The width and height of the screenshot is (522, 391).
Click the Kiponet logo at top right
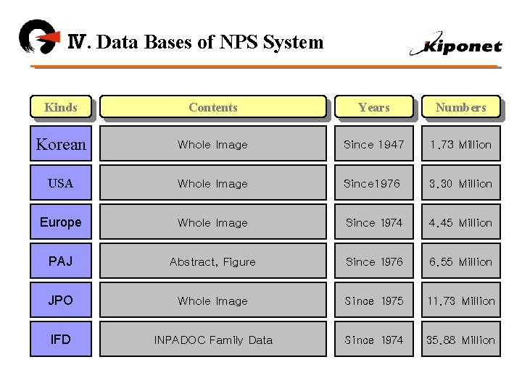pyautogui.click(x=456, y=44)
